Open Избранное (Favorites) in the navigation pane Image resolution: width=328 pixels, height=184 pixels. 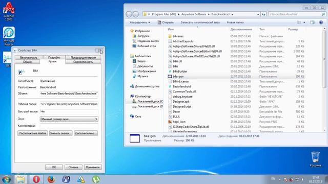tap(142, 31)
